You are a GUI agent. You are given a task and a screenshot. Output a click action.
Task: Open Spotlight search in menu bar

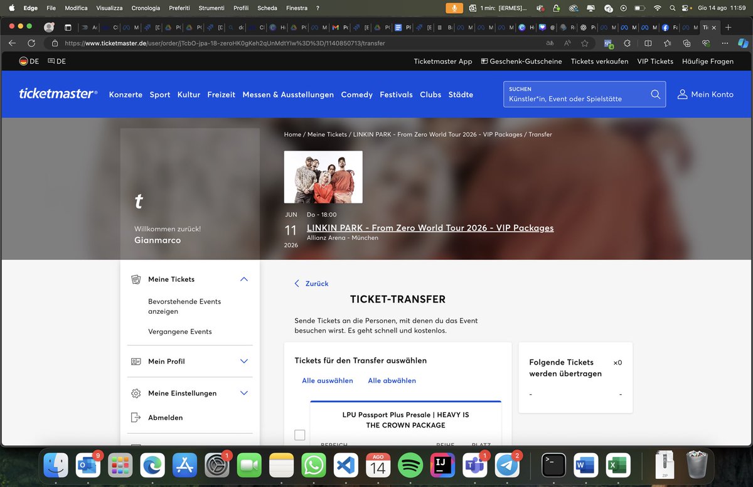coord(672,8)
